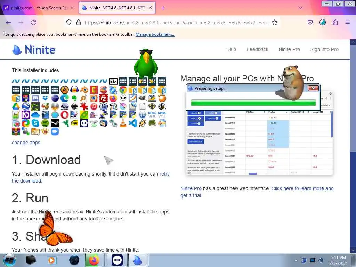Click the ninite.com address bar

click(177, 23)
